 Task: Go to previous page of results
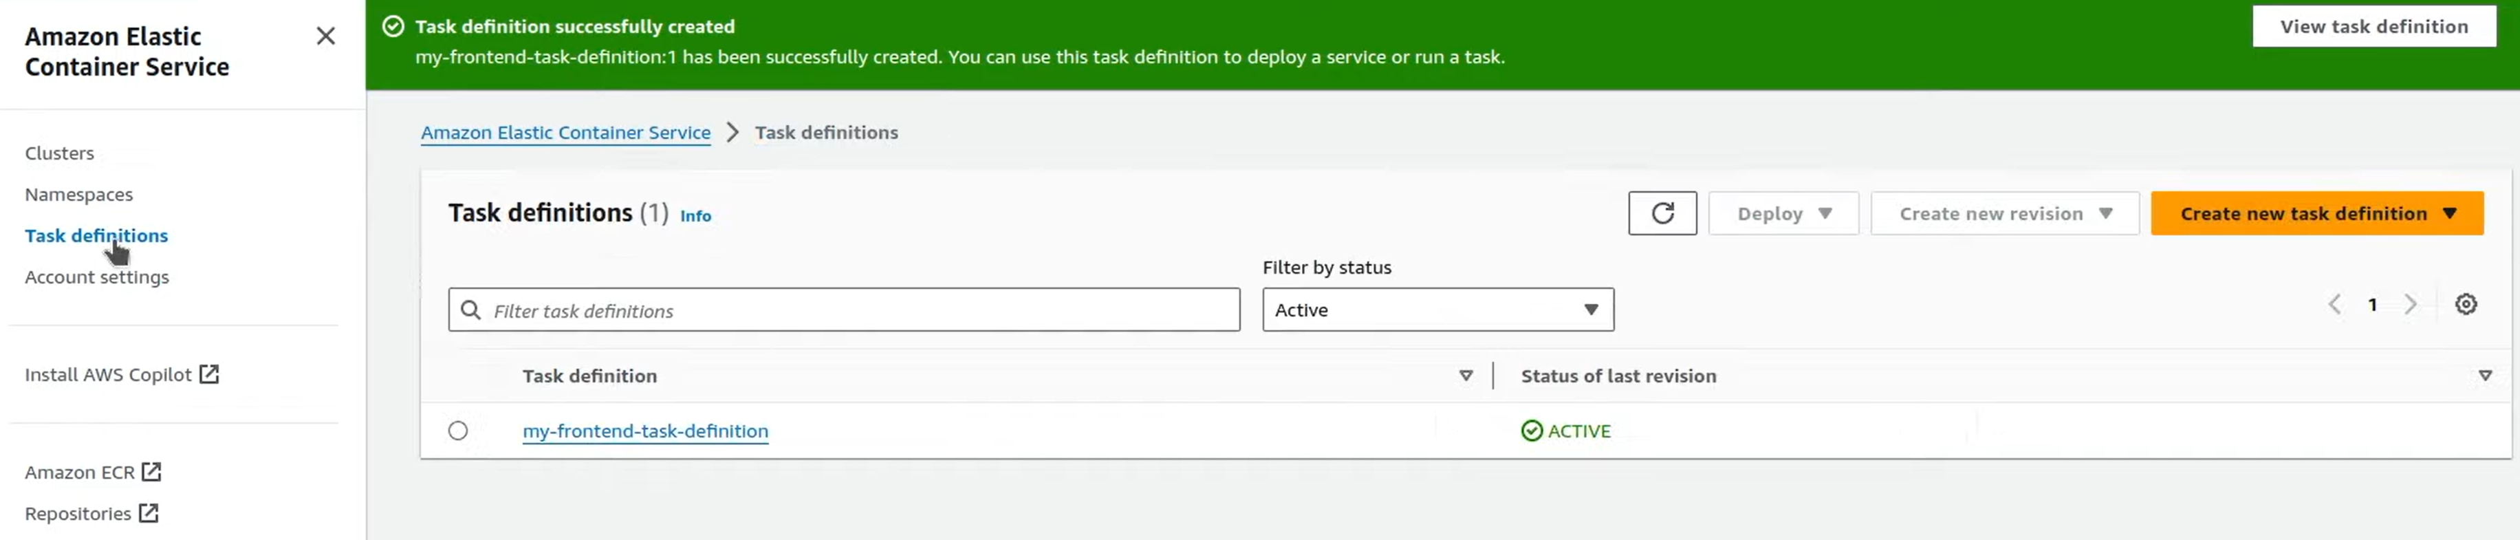pyautogui.click(x=2334, y=304)
